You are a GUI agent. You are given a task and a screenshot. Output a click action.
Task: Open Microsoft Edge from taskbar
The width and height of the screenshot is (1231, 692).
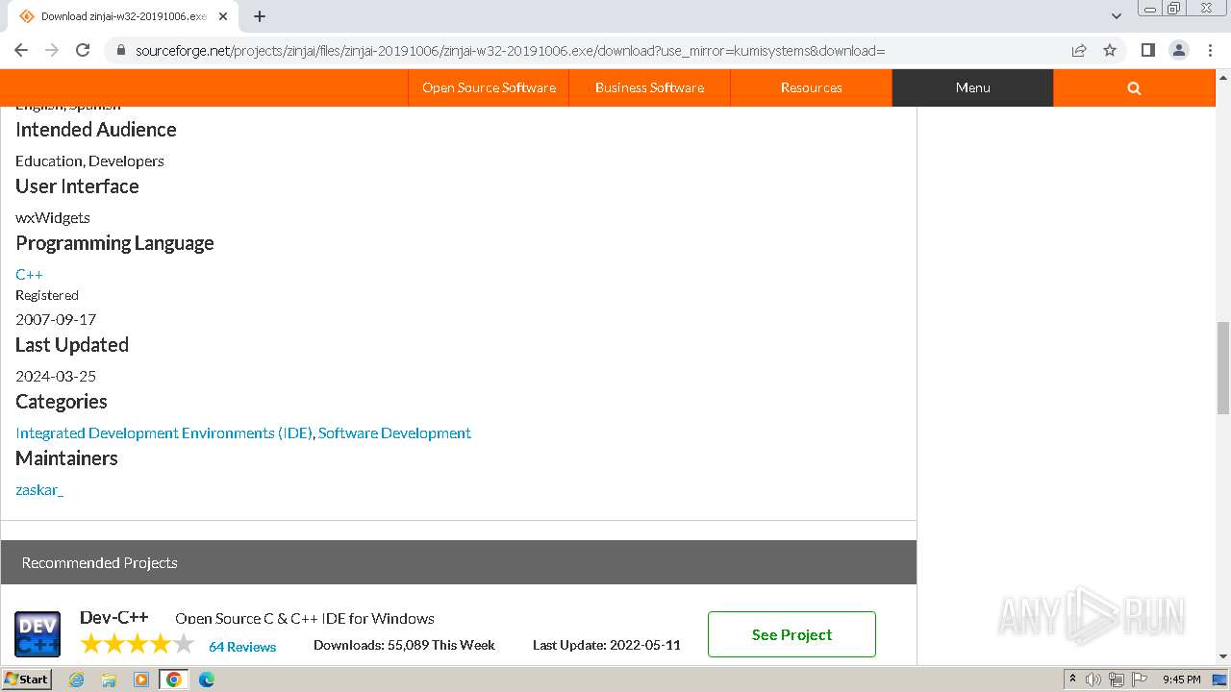pos(206,680)
